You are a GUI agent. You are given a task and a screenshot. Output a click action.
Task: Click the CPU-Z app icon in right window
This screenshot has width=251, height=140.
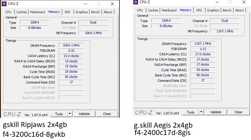pyautogui.click(x=136, y=2)
